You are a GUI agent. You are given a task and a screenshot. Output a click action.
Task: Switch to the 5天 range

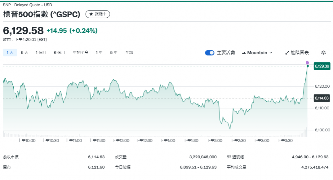[x=25, y=52]
